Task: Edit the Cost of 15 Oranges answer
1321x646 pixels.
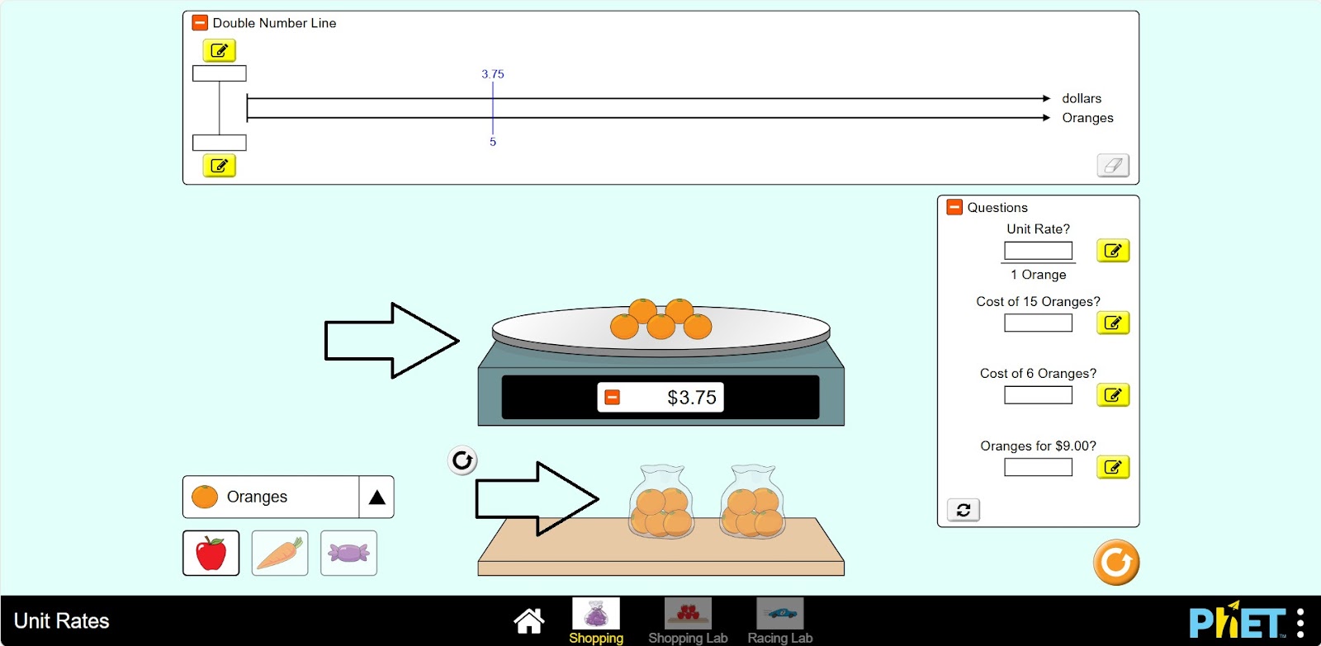Action: [x=1112, y=323]
